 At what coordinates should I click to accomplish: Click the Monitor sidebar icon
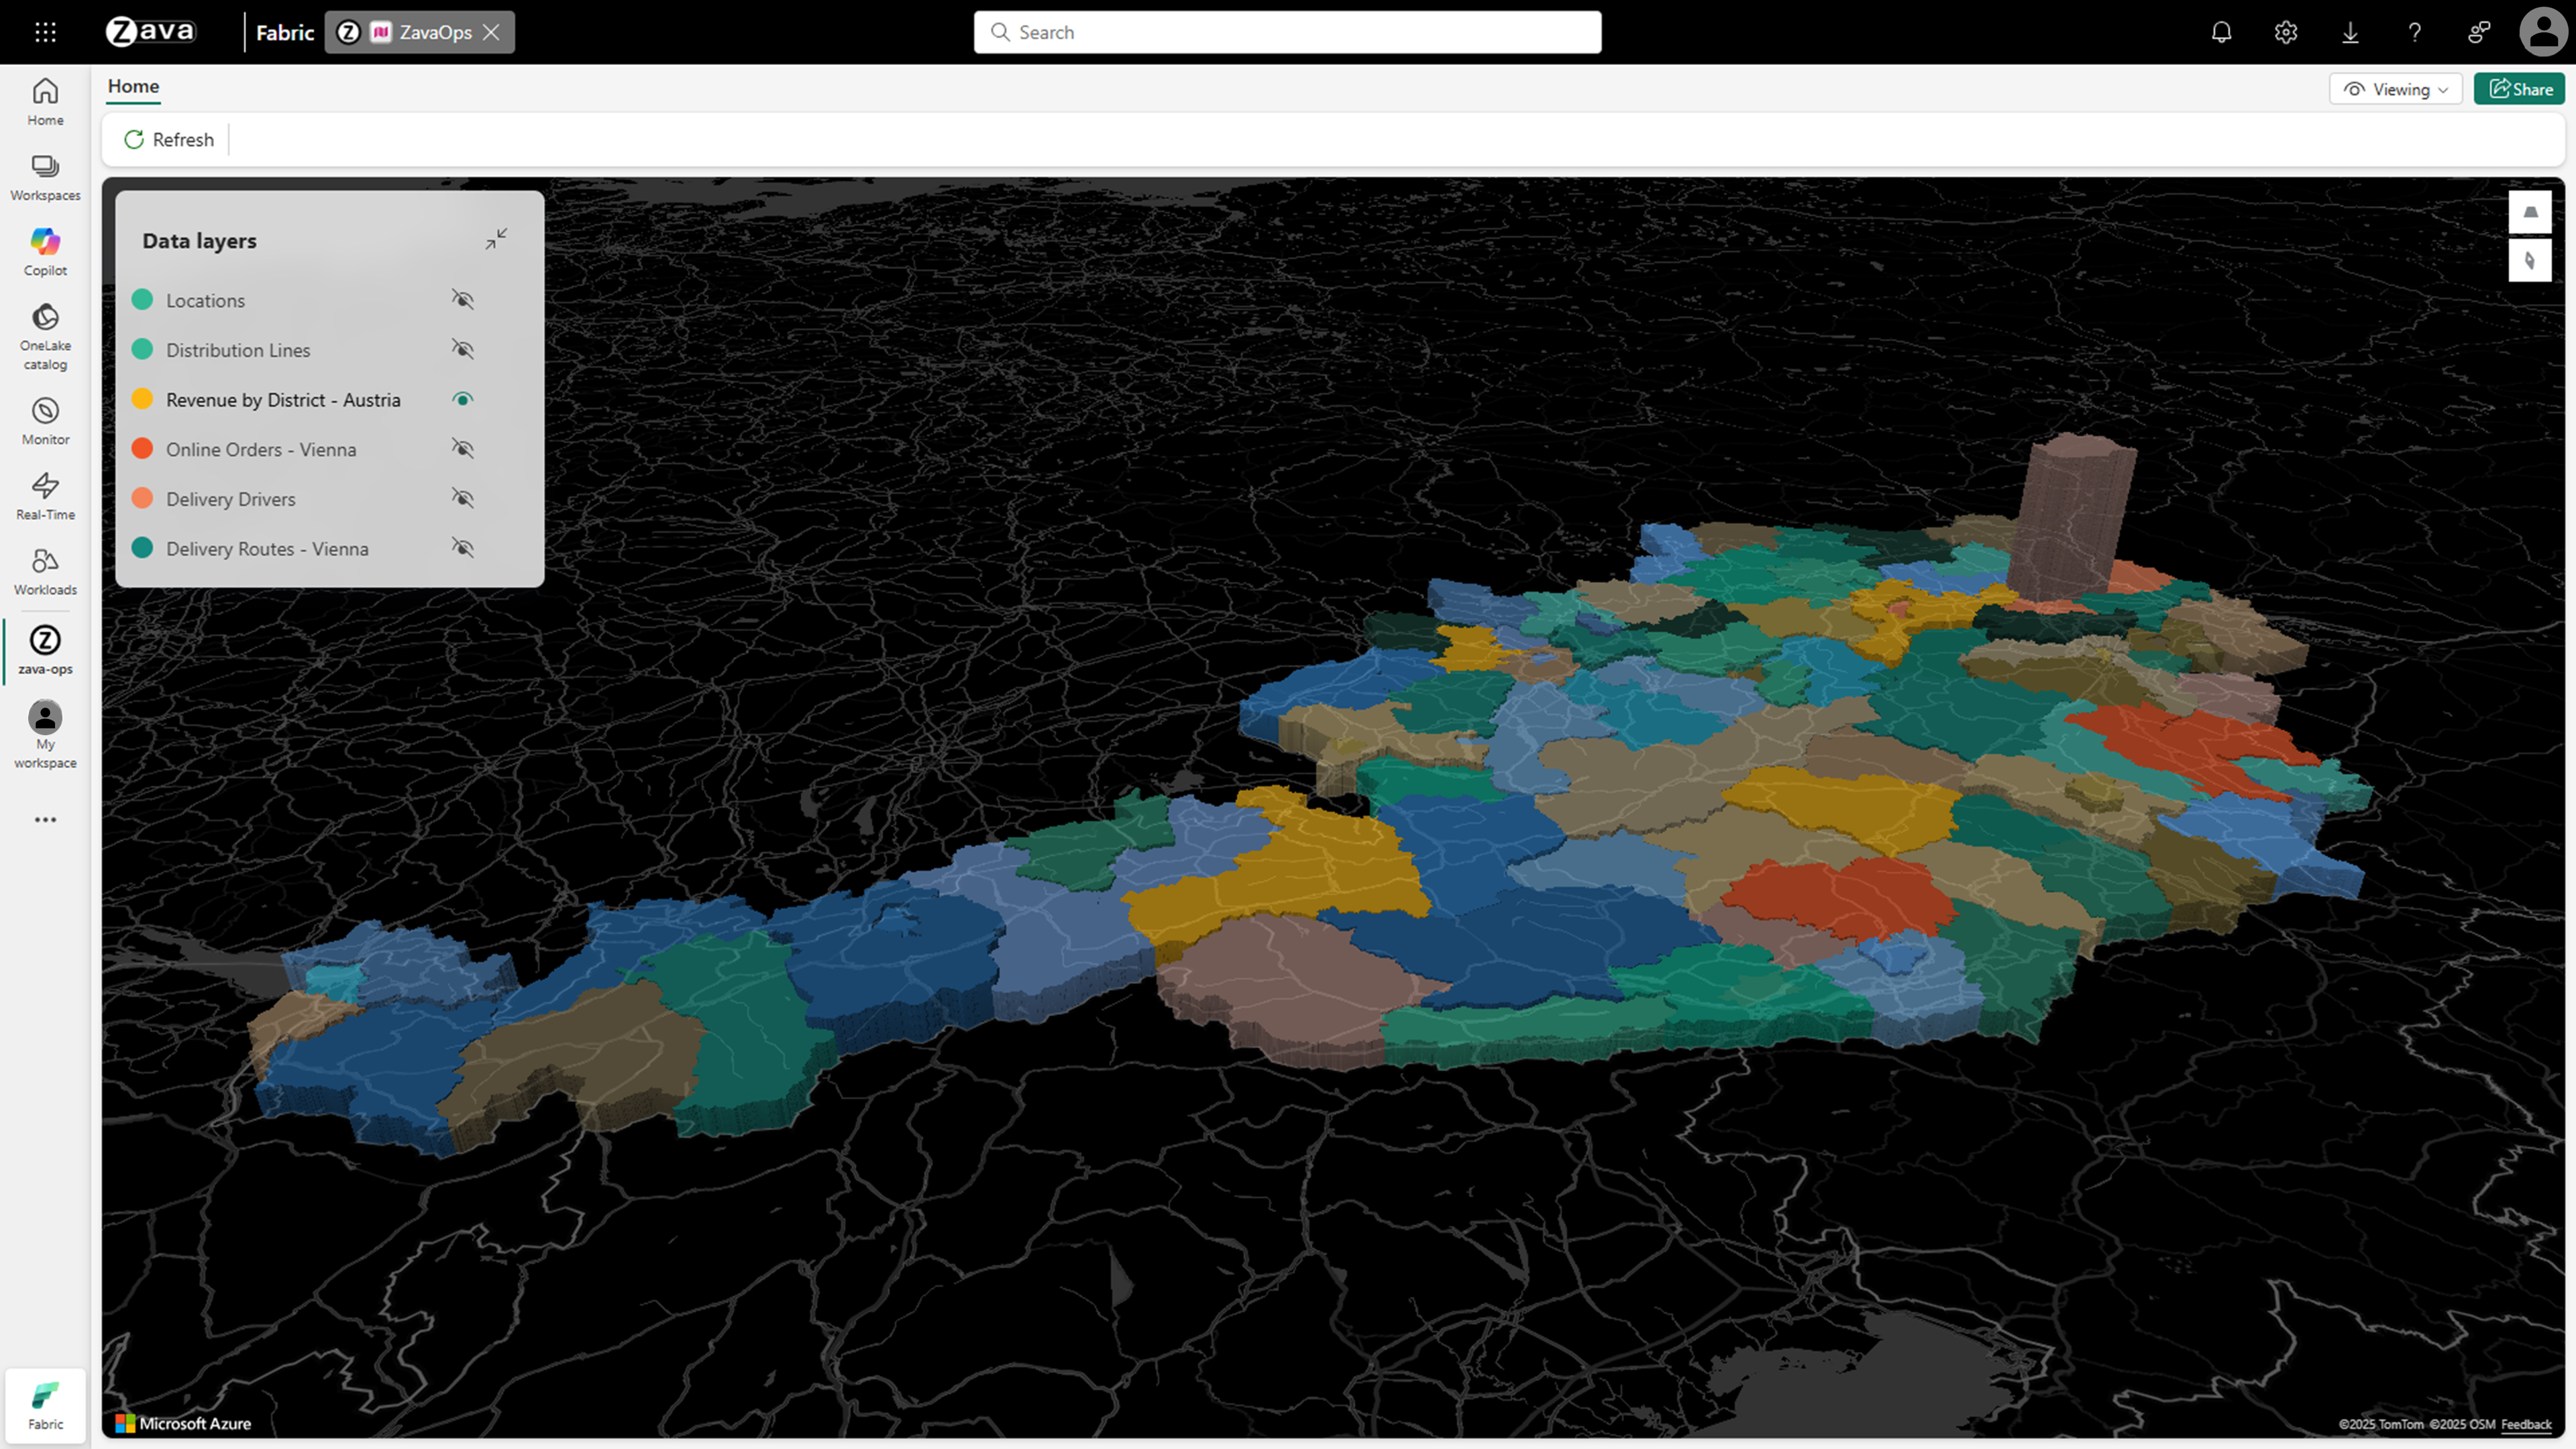tap(45, 421)
